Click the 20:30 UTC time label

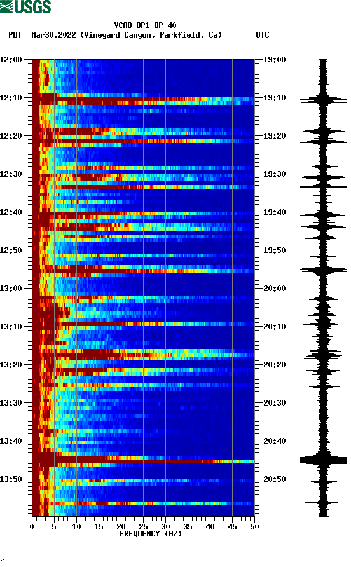pyautogui.click(x=274, y=403)
